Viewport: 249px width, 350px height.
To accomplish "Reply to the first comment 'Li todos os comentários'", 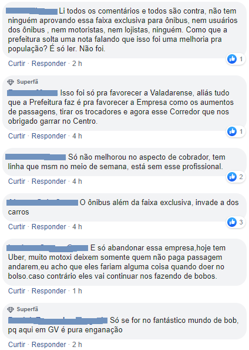I will pyautogui.click(x=49, y=64).
